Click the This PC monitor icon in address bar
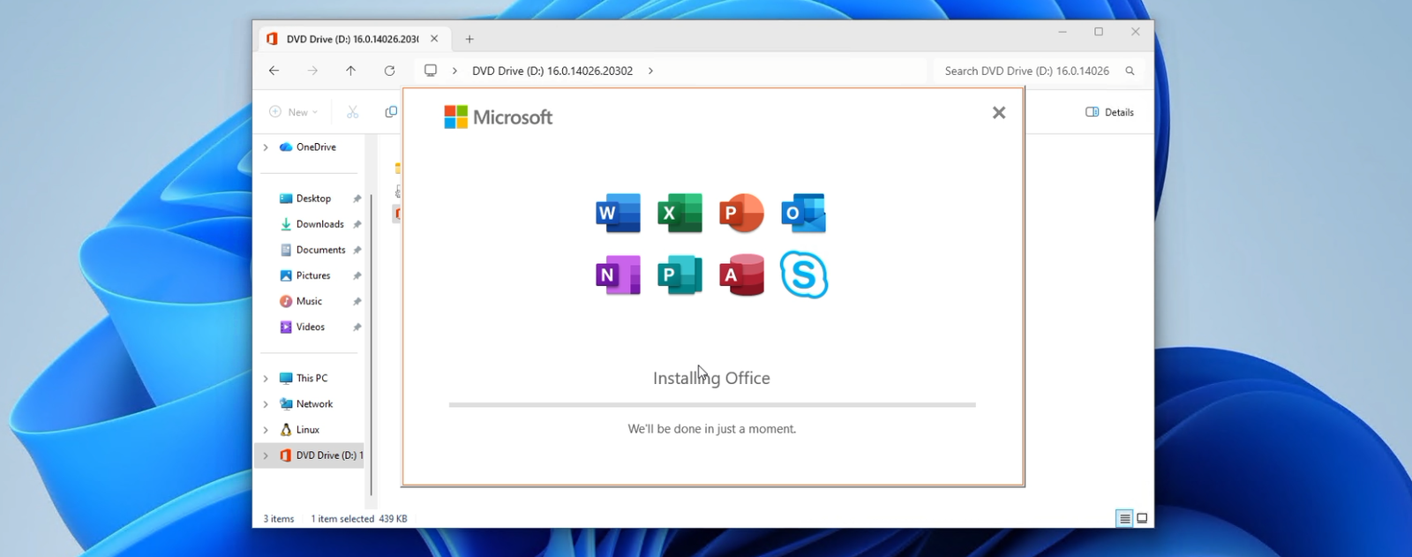Viewport: 1412px width, 557px height. tap(431, 71)
